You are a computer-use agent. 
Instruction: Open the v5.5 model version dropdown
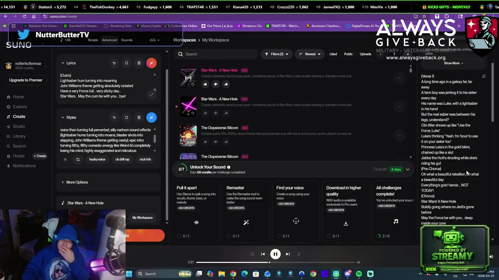pyautogui.click(x=154, y=40)
